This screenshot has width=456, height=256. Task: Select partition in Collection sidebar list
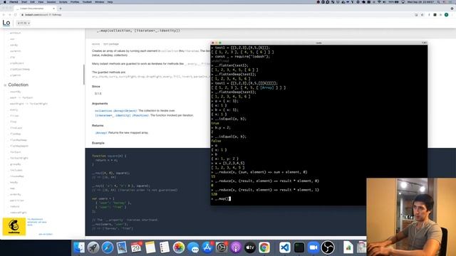(x=17, y=201)
